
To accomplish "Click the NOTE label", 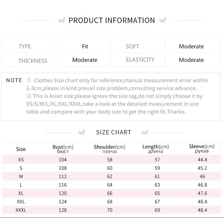I will (14, 80).
